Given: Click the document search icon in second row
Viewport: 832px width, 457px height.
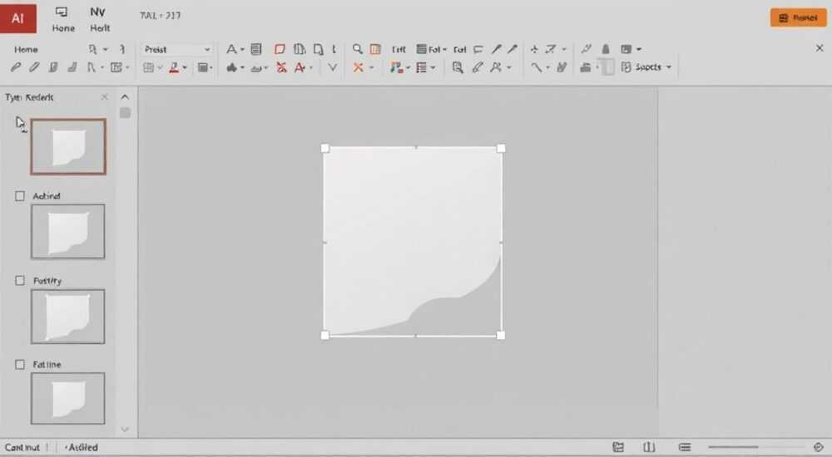Looking at the screenshot, I should pyautogui.click(x=458, y=67).
